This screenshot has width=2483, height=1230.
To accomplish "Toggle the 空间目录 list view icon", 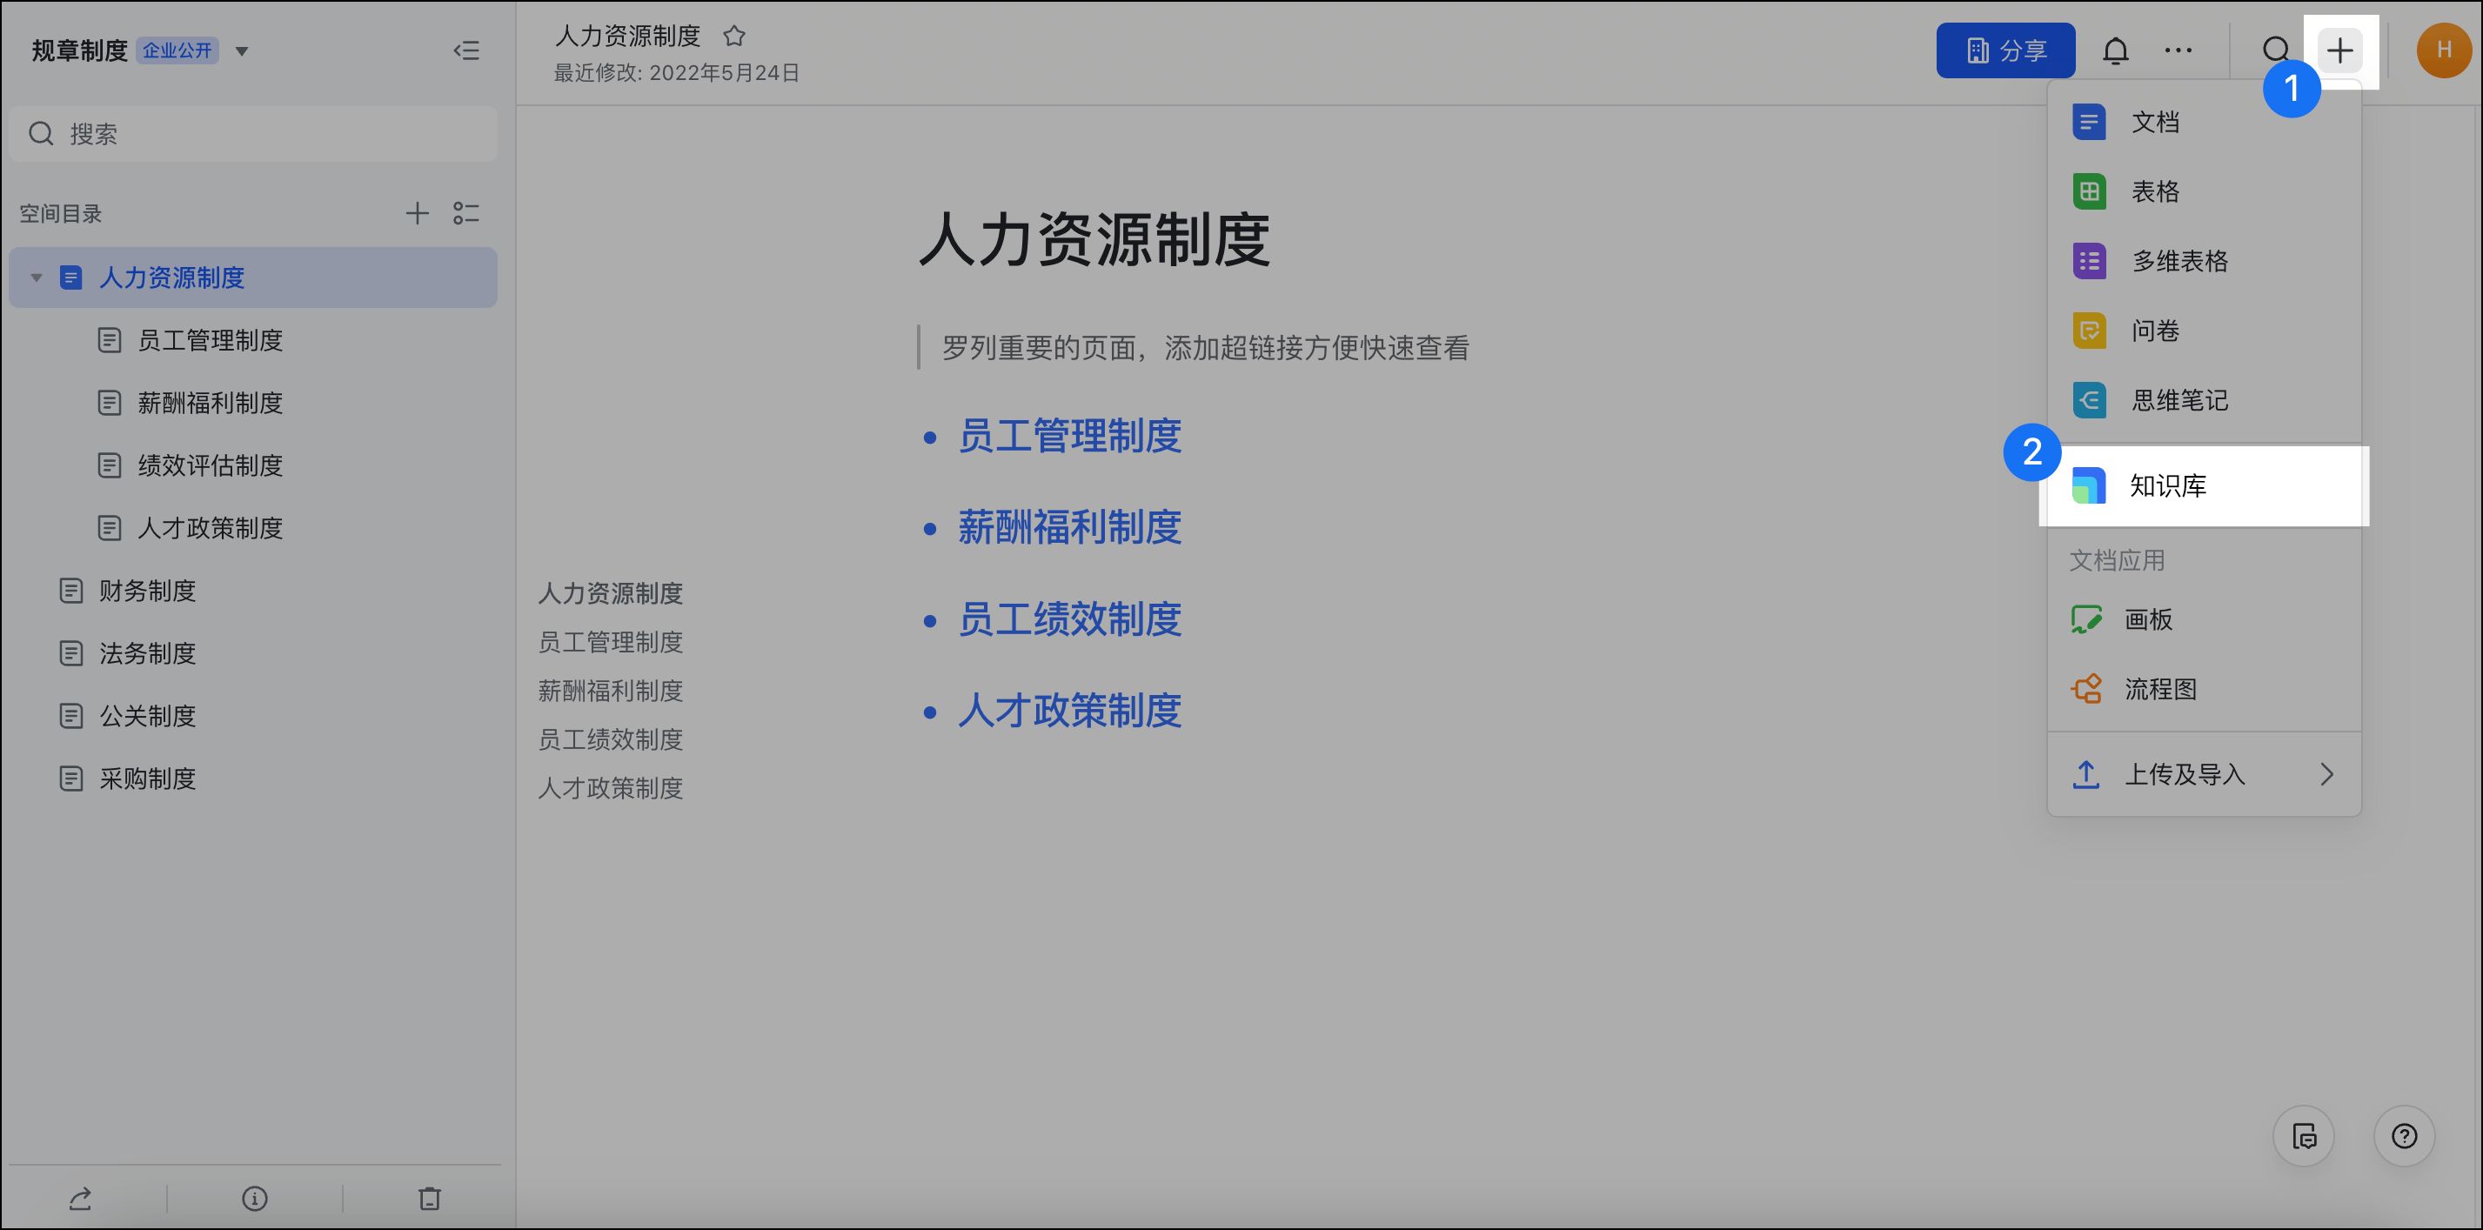I will 466,213.
